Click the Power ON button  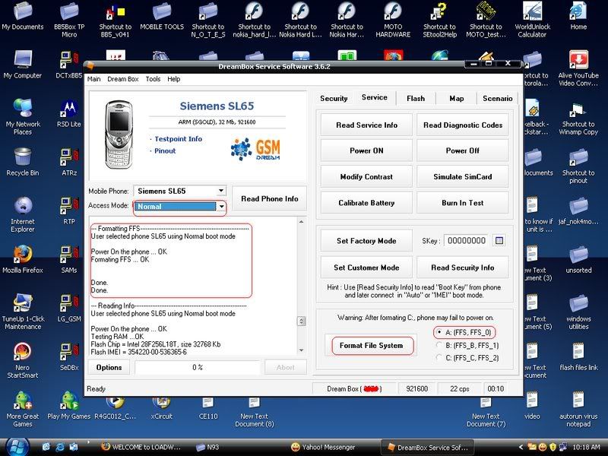[366, 150]
